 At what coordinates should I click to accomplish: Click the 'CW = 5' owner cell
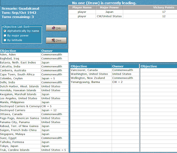coord(54,106)
